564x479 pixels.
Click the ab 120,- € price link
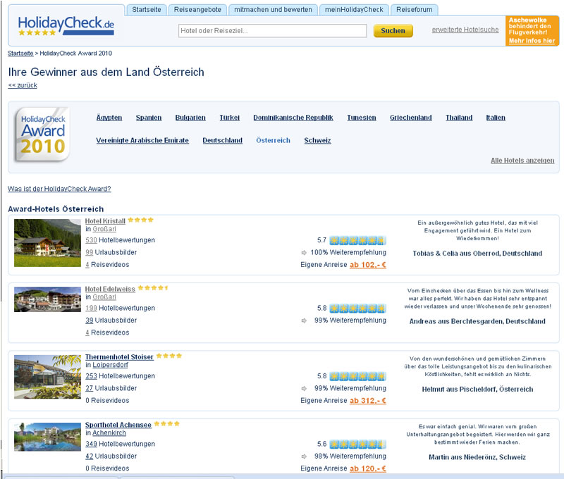pyautogui.click(x=368, y=468)
